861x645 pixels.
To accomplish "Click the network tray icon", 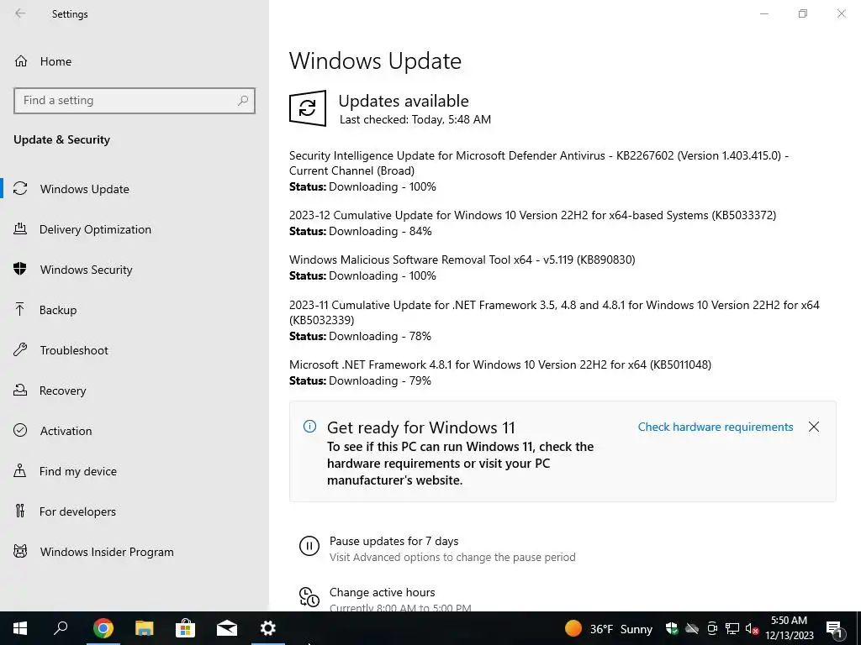I will click(732, 628).
